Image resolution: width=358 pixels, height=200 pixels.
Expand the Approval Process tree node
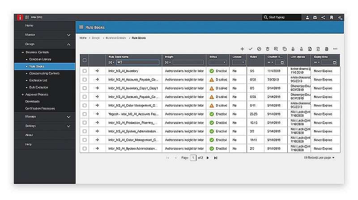23,94
